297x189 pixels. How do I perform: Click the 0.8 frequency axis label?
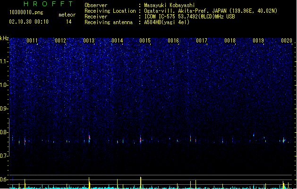click(x=4, y=132)
